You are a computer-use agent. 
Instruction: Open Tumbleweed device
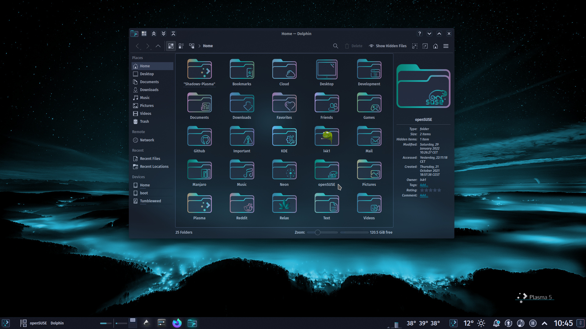pos(152,201)
